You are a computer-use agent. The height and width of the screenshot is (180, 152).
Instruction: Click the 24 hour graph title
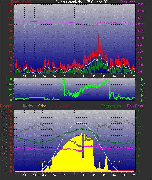(83, 2)
